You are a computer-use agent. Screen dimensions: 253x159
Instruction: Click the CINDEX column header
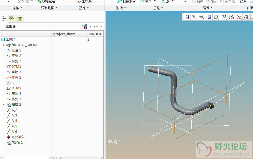click(95, 34)
